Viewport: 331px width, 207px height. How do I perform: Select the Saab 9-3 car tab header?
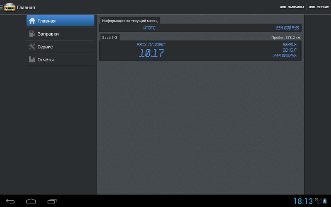tap(110, 37)
